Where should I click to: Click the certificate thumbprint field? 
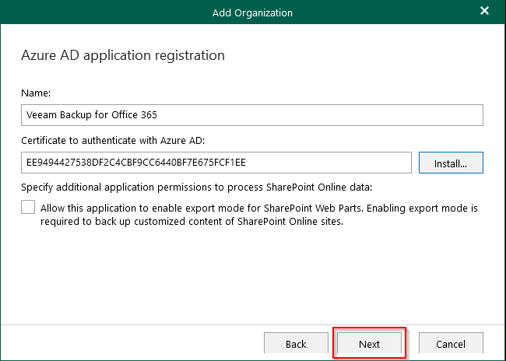(x=216, y=163)
